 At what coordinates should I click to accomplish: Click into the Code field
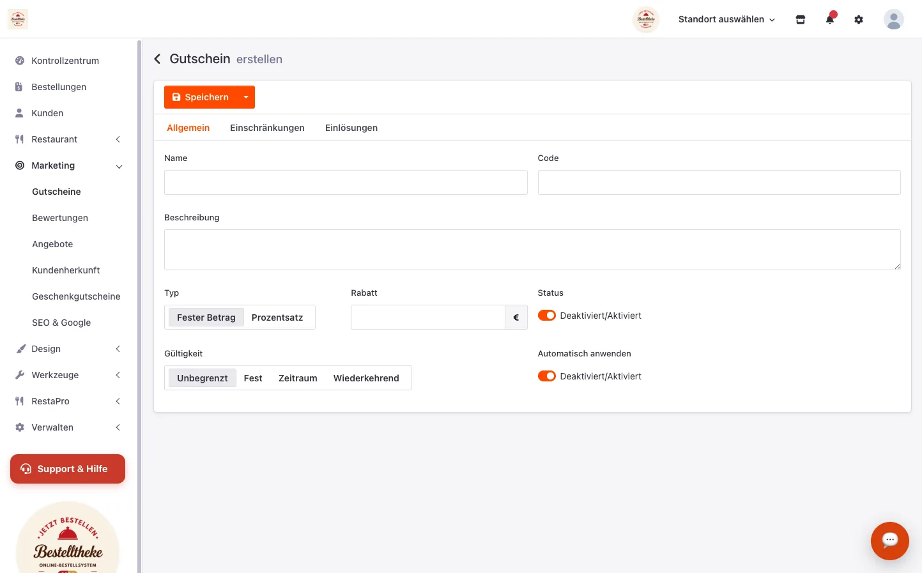[x=719, y=182]
